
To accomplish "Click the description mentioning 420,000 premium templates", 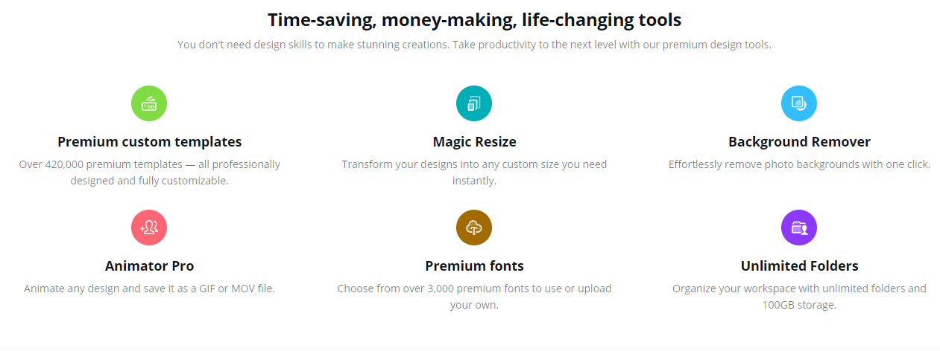I will (149, 173).
